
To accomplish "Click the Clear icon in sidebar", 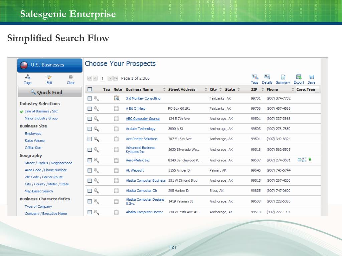I will coord(71,77).
